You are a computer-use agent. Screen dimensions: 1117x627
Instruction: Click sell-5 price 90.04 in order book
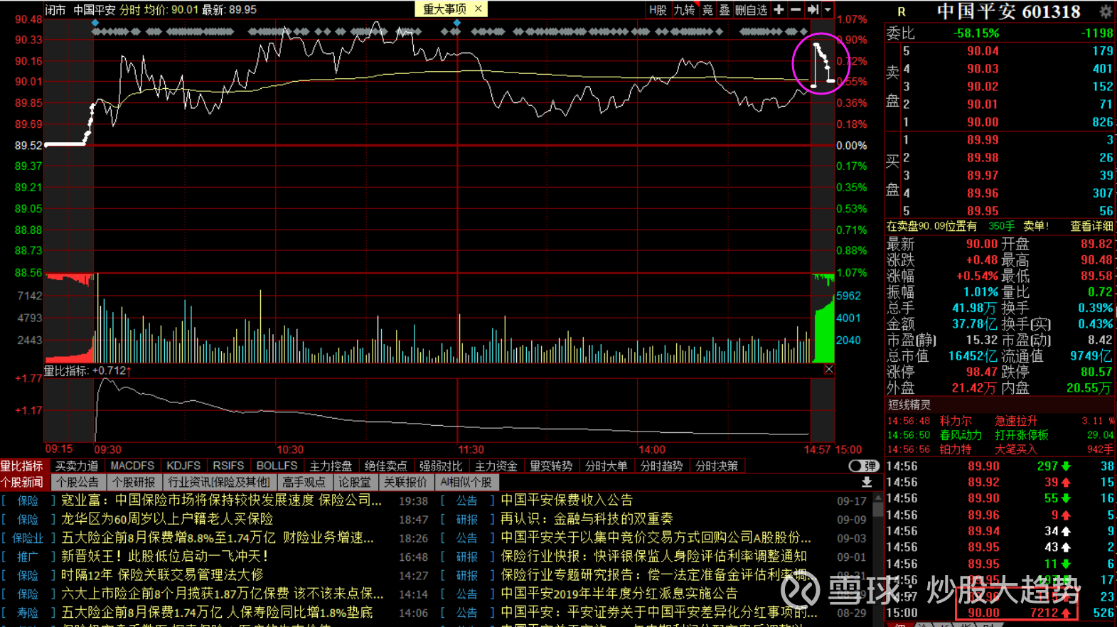[x=983, y=51]
